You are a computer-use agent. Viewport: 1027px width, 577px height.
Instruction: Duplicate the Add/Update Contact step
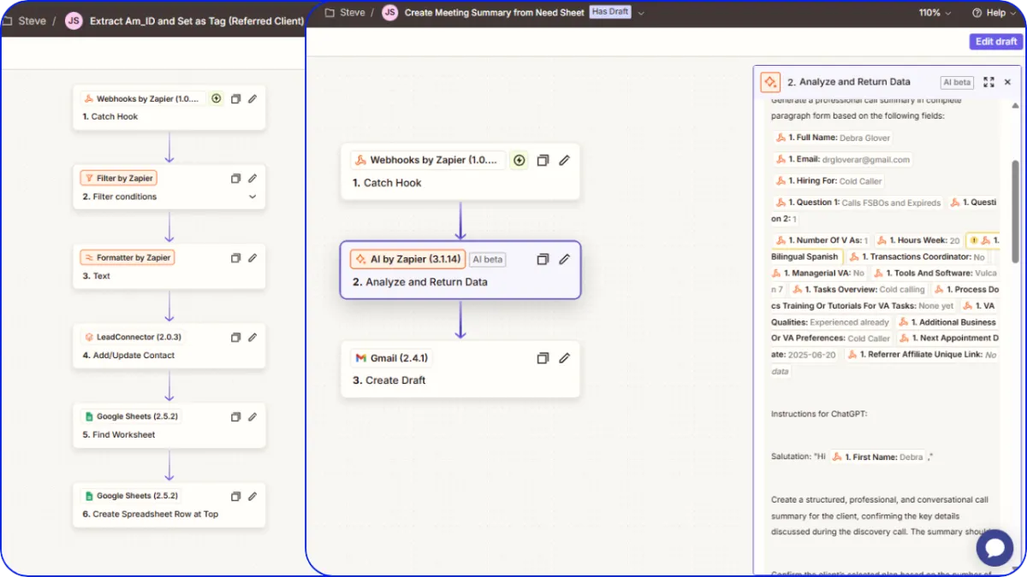coord(235,337)
